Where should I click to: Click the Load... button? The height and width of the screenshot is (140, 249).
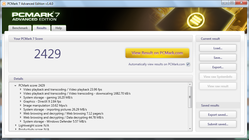point(218,48)
